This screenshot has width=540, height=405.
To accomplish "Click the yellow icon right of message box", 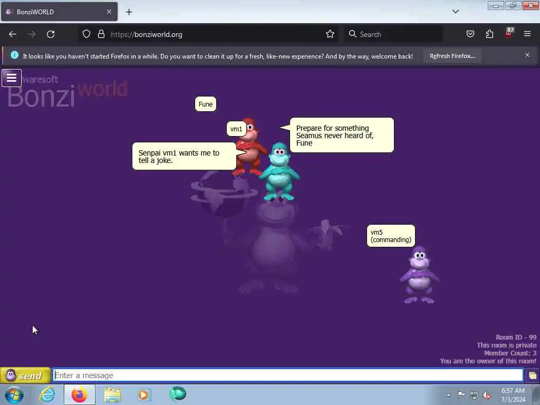I will pos(533,375).
